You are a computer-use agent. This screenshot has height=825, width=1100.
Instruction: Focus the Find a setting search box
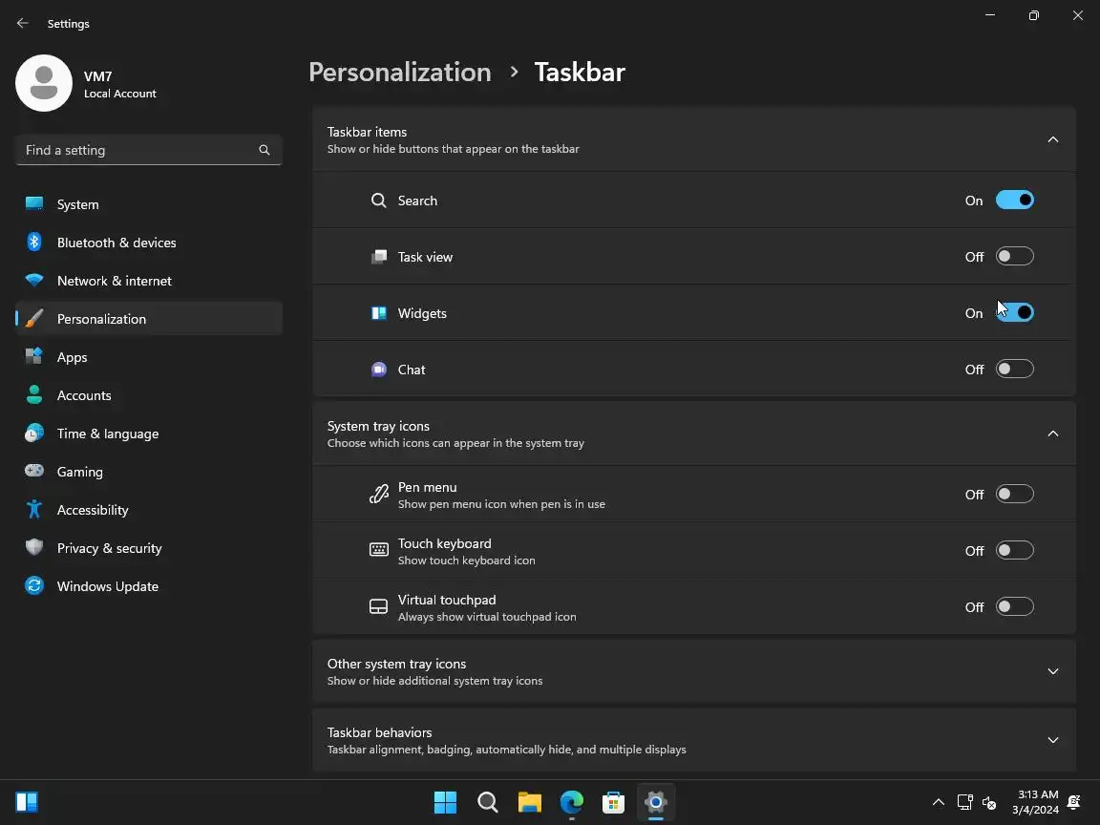[149, 150]
